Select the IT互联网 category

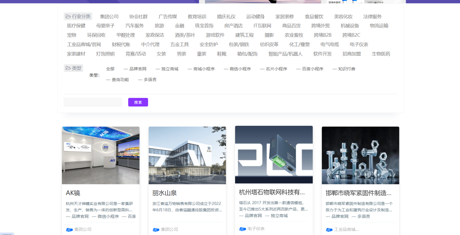pos(262,26)
